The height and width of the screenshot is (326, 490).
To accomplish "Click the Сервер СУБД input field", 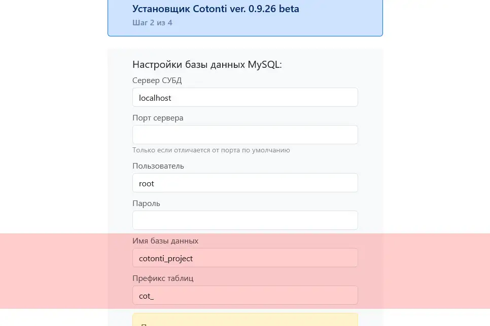I will pos(245,97).
